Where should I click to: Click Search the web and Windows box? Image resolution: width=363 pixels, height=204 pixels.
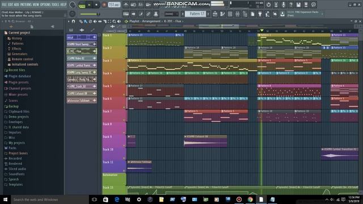coord(49,199)
